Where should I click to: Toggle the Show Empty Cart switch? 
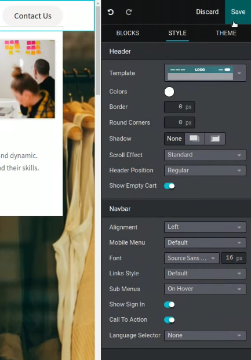169,186
